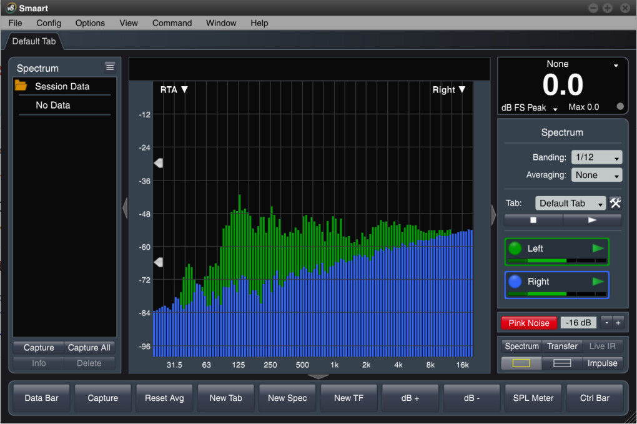
Task: Open the Spectrum panel hamburger menu
Action: click(x=110, y=67)
